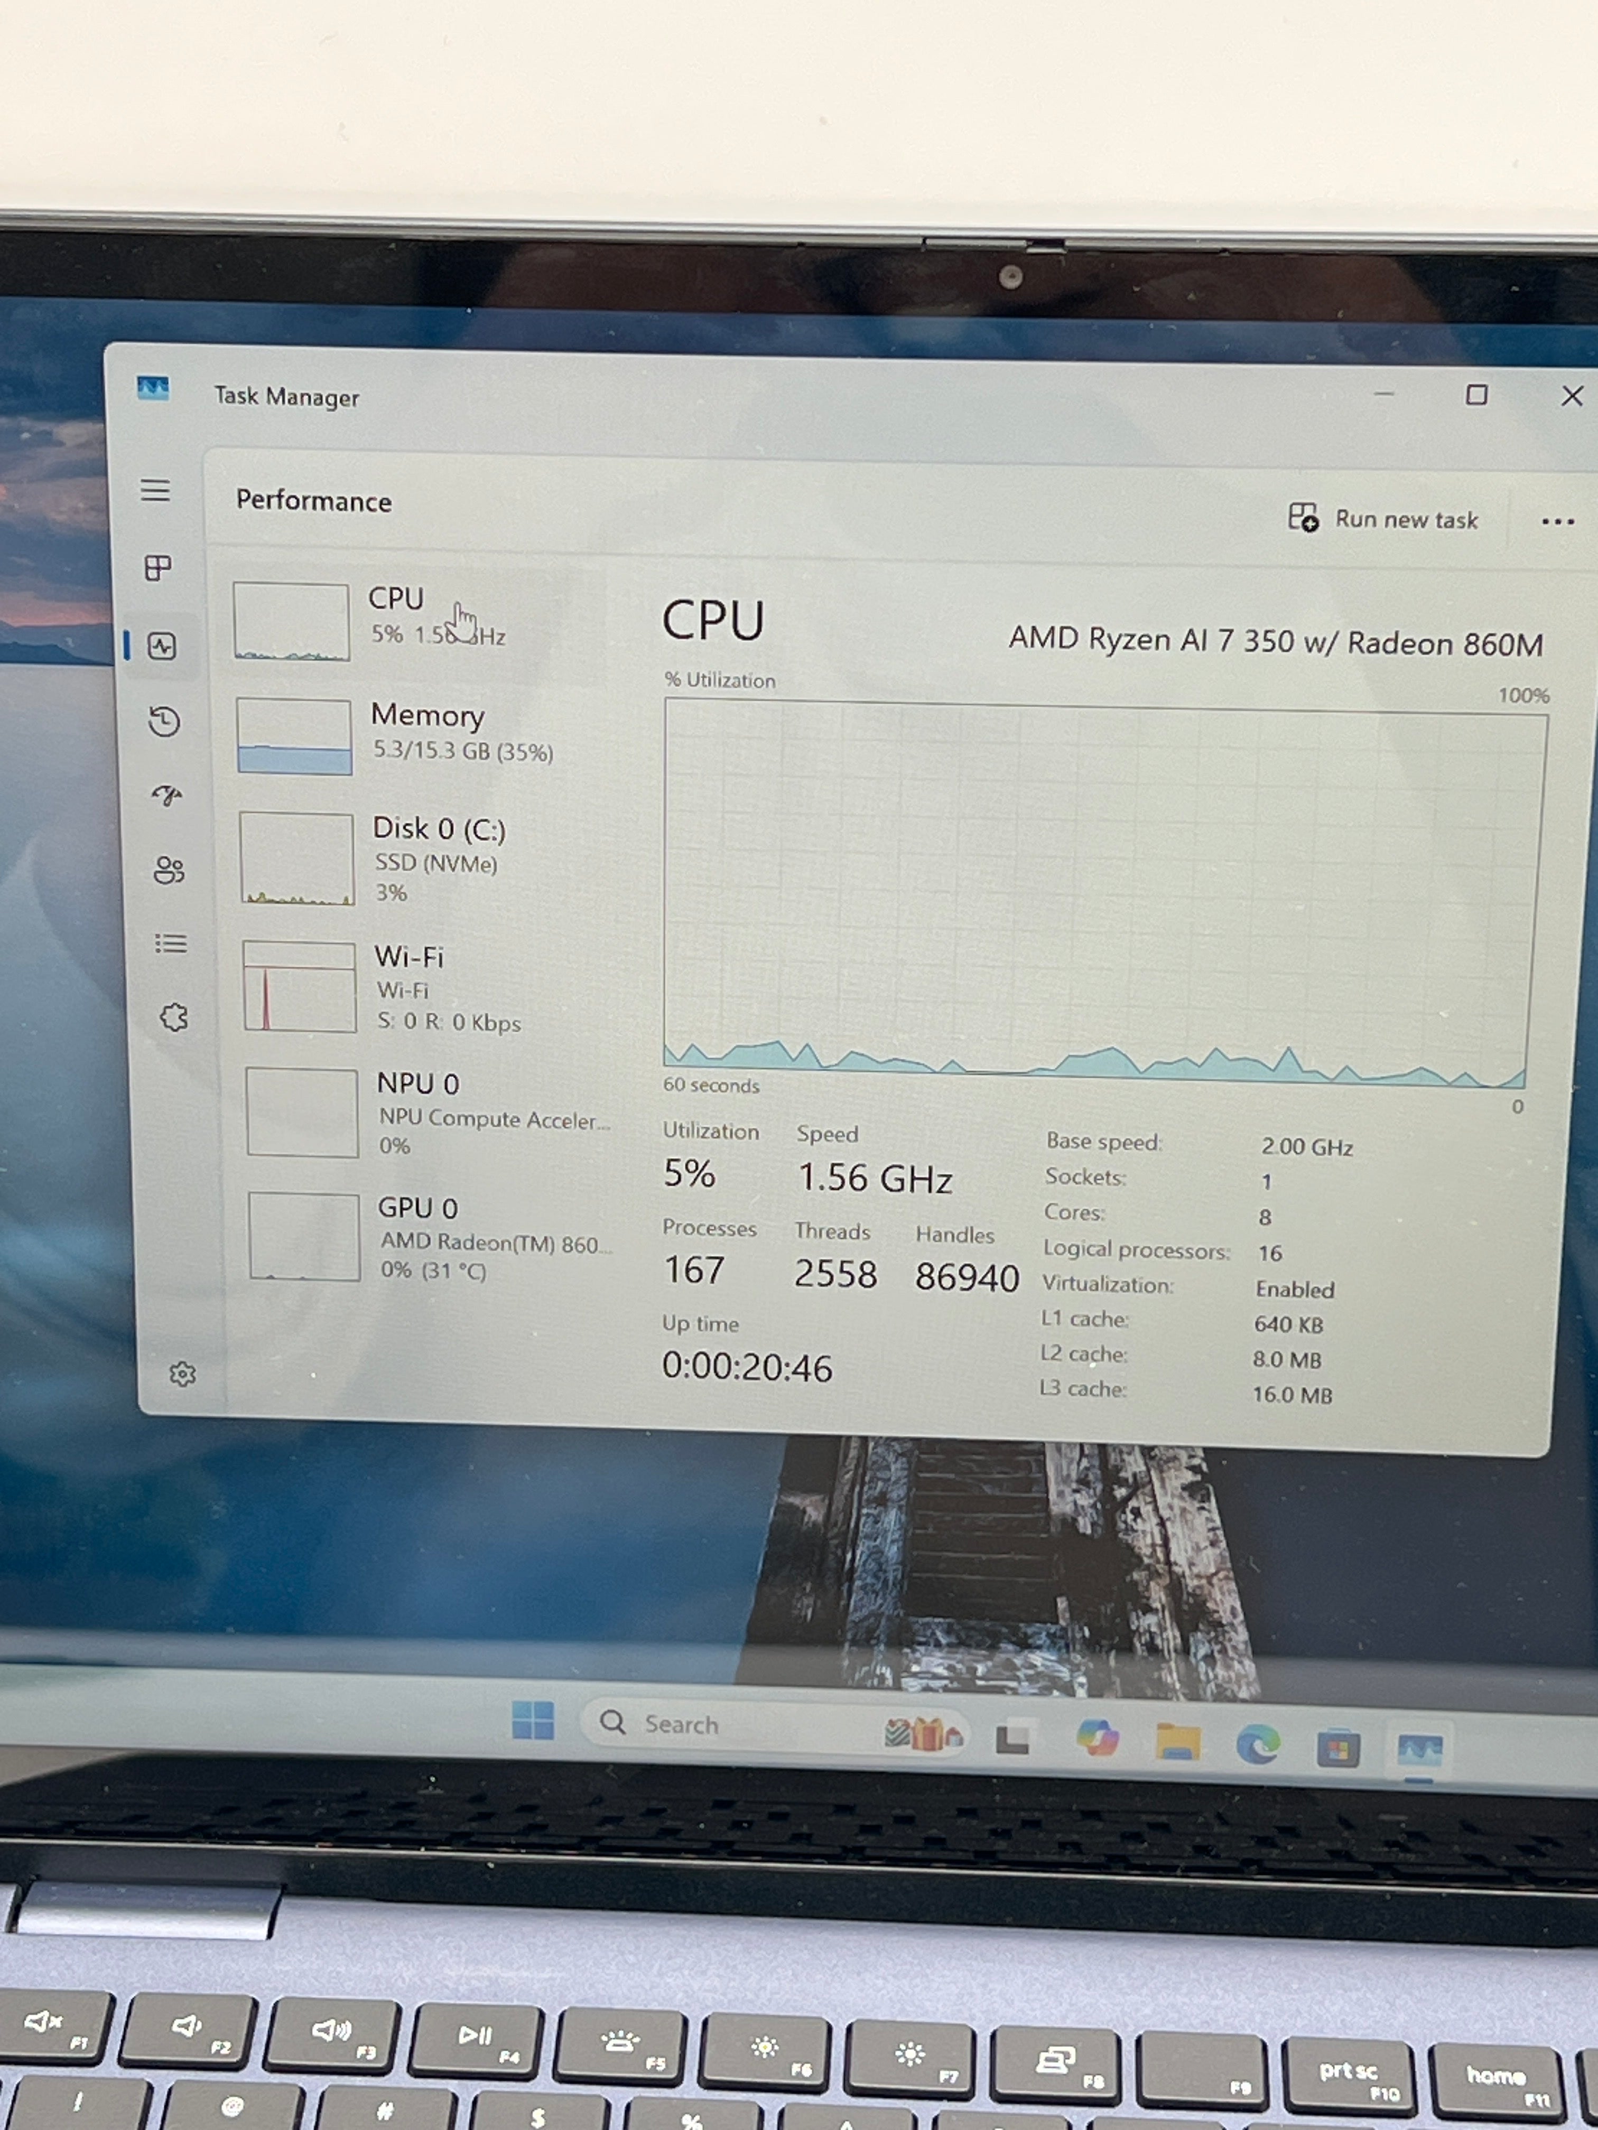Click the 5% utilization value
This screenshot has height=2130, width=1598.
(x=689, y=1173)
